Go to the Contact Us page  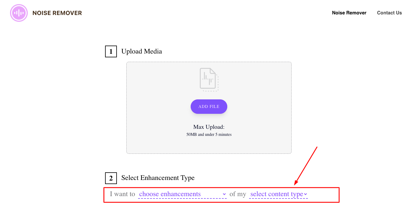(x=389, y=13)
